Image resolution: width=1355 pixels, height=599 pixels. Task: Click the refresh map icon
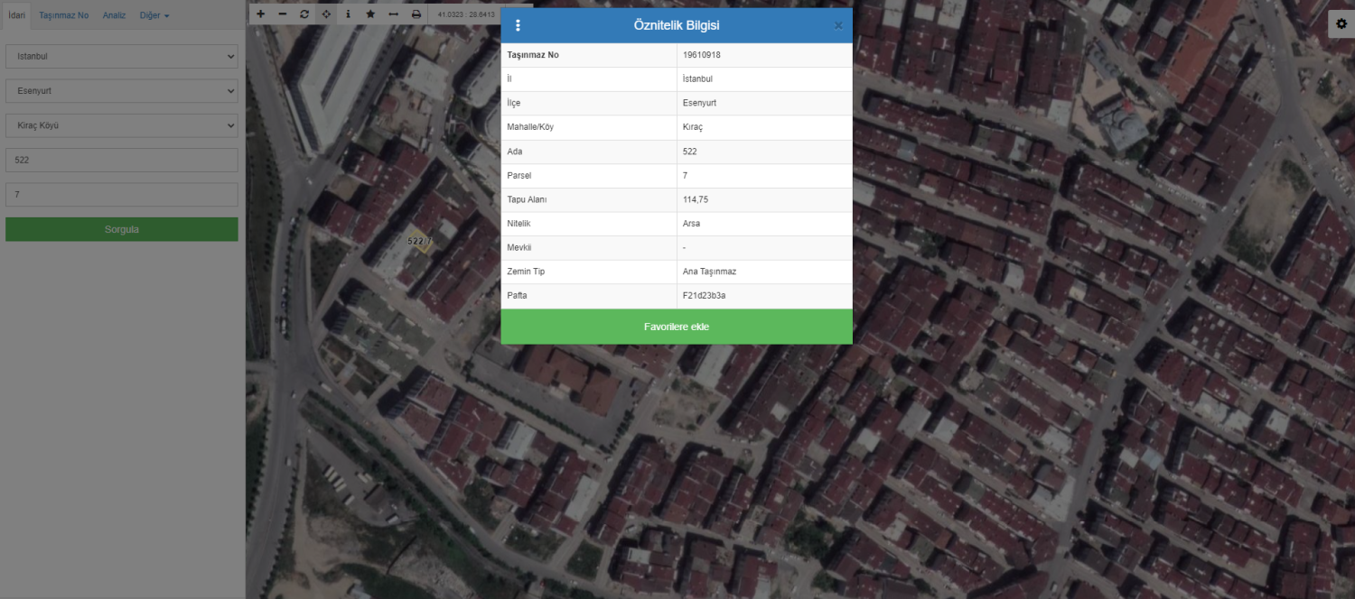pyautogui.click(x=304, y=14)
